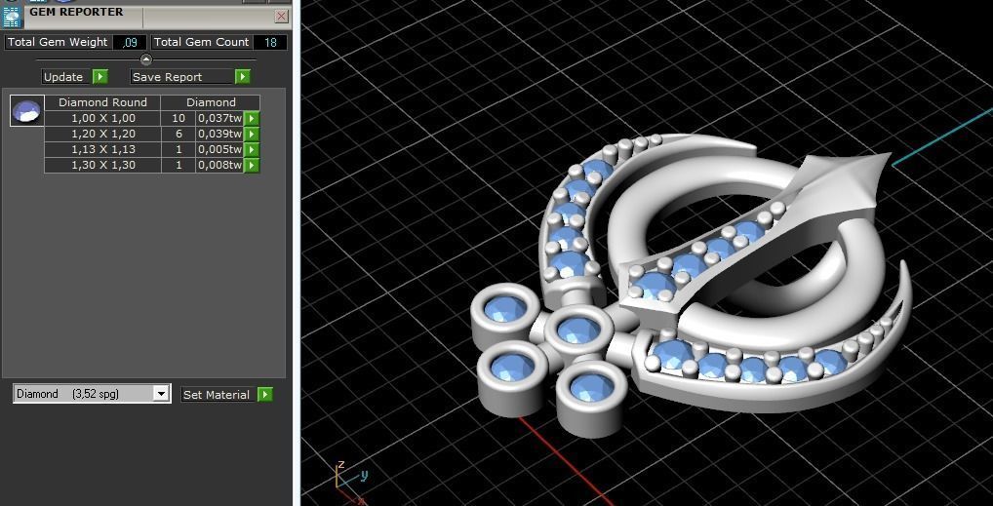Click green arrow for 1,30 X 1,30 row
The width and height of the screenshot is (993, 506).
[x=252, y=165]
